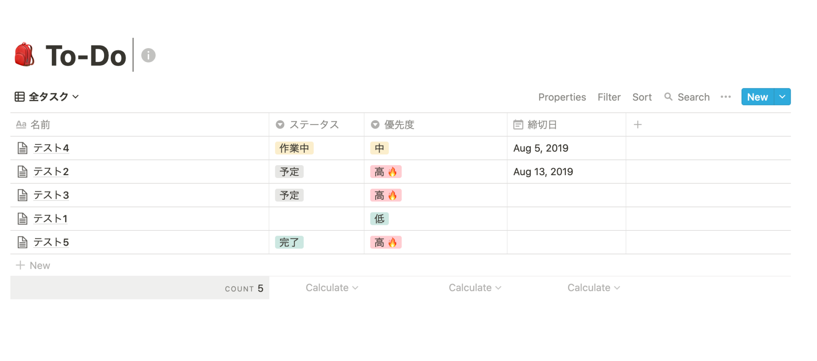Click the calendar icon in 締切日 header

point(518,125)
